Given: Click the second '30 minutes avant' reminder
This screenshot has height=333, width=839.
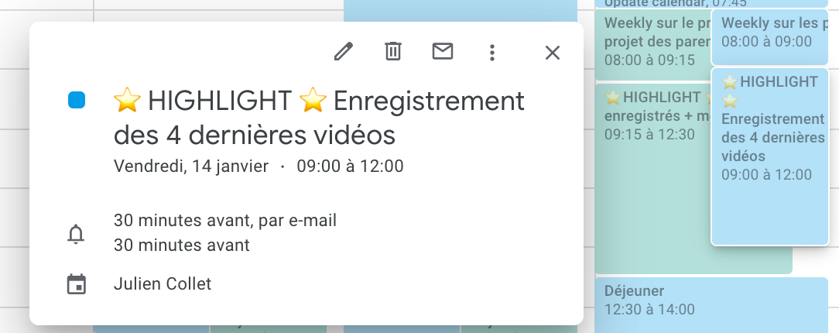Looking at the screenshot, I should 181,245.
